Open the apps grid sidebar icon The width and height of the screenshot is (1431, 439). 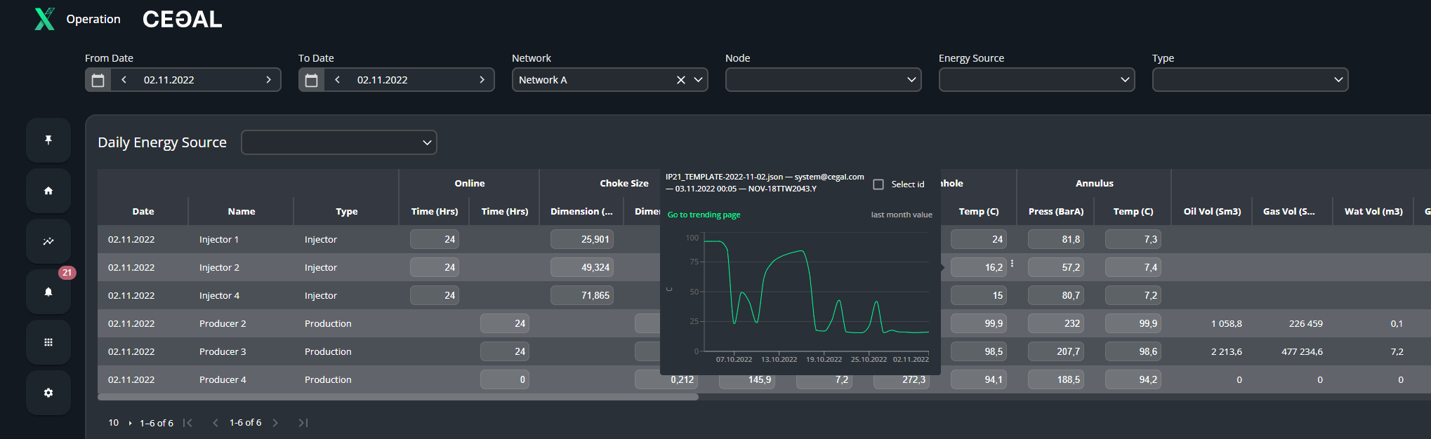point(48,342)
